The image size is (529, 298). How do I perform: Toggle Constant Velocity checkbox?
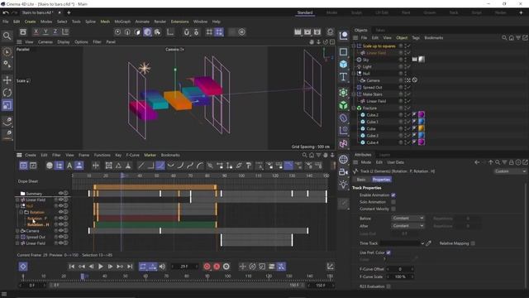393,209
